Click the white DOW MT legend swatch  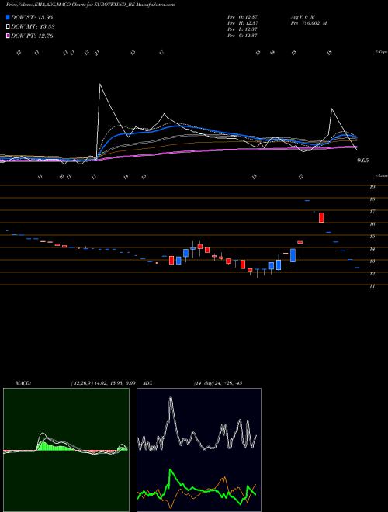tap(8, 27)
